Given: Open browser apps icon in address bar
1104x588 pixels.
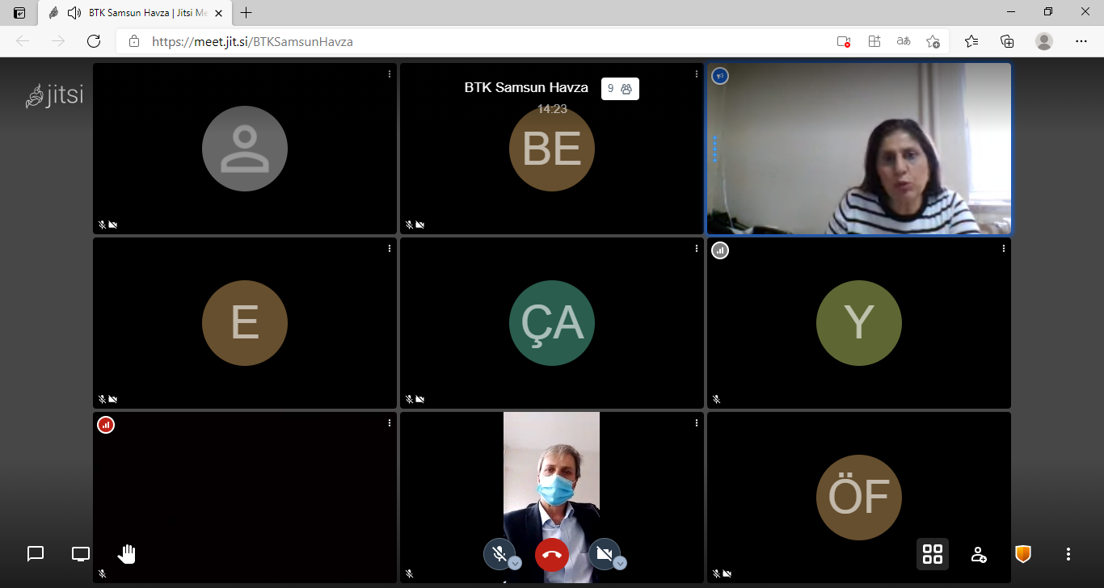Looking at the screenshot, I should tap(874, 41).
